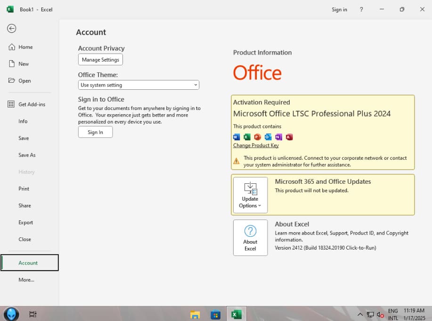Click the Excel product icon in product list
The height and width of the screenshot is (321, 432).
(247, 137)
